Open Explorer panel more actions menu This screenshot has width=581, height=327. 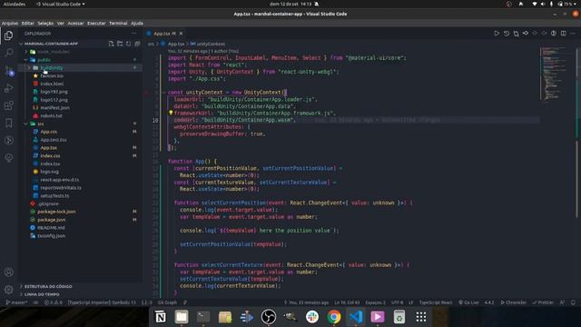pos(133,34)
